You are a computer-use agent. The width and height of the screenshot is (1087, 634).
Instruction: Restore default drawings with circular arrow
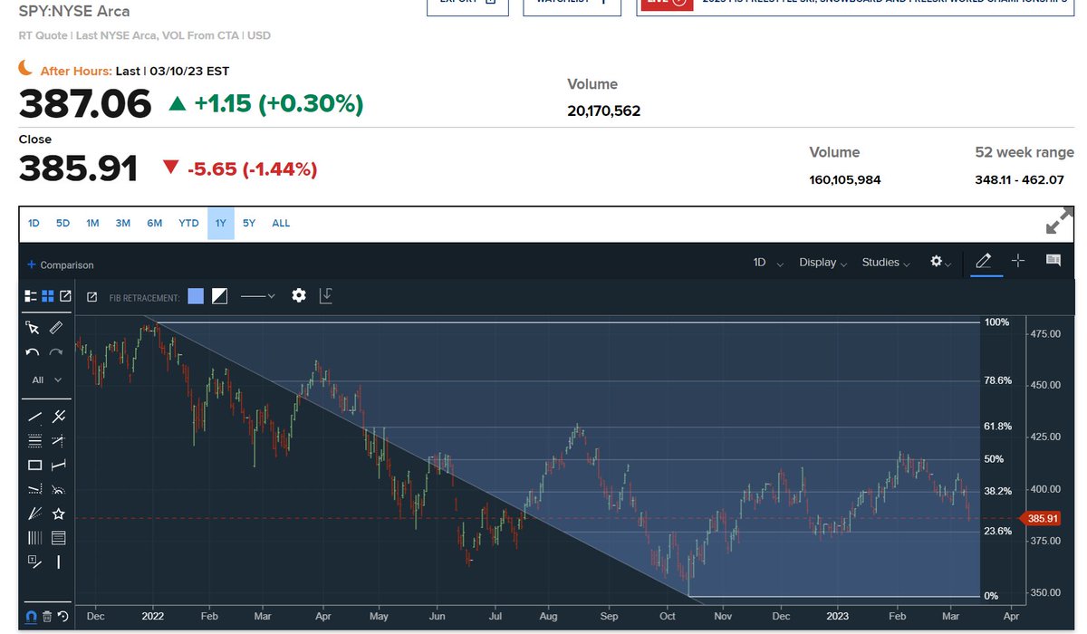coord(63,617)
